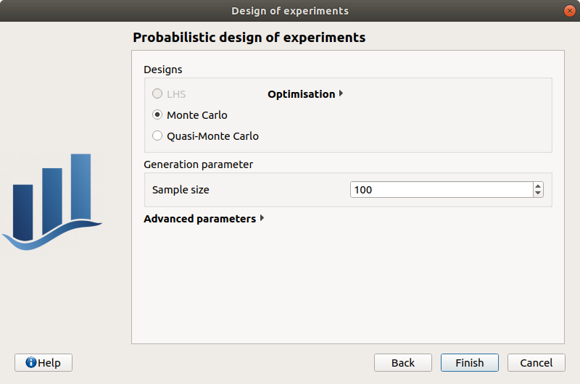The width and height of the screenshot is (580, 384).
Task: Click the Generation parameter group label
Action: tap(199, 164)
